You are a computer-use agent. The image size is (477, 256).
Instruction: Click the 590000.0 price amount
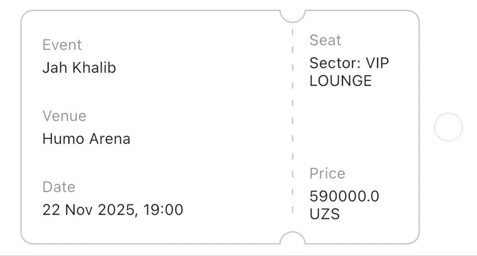(344, 196)
